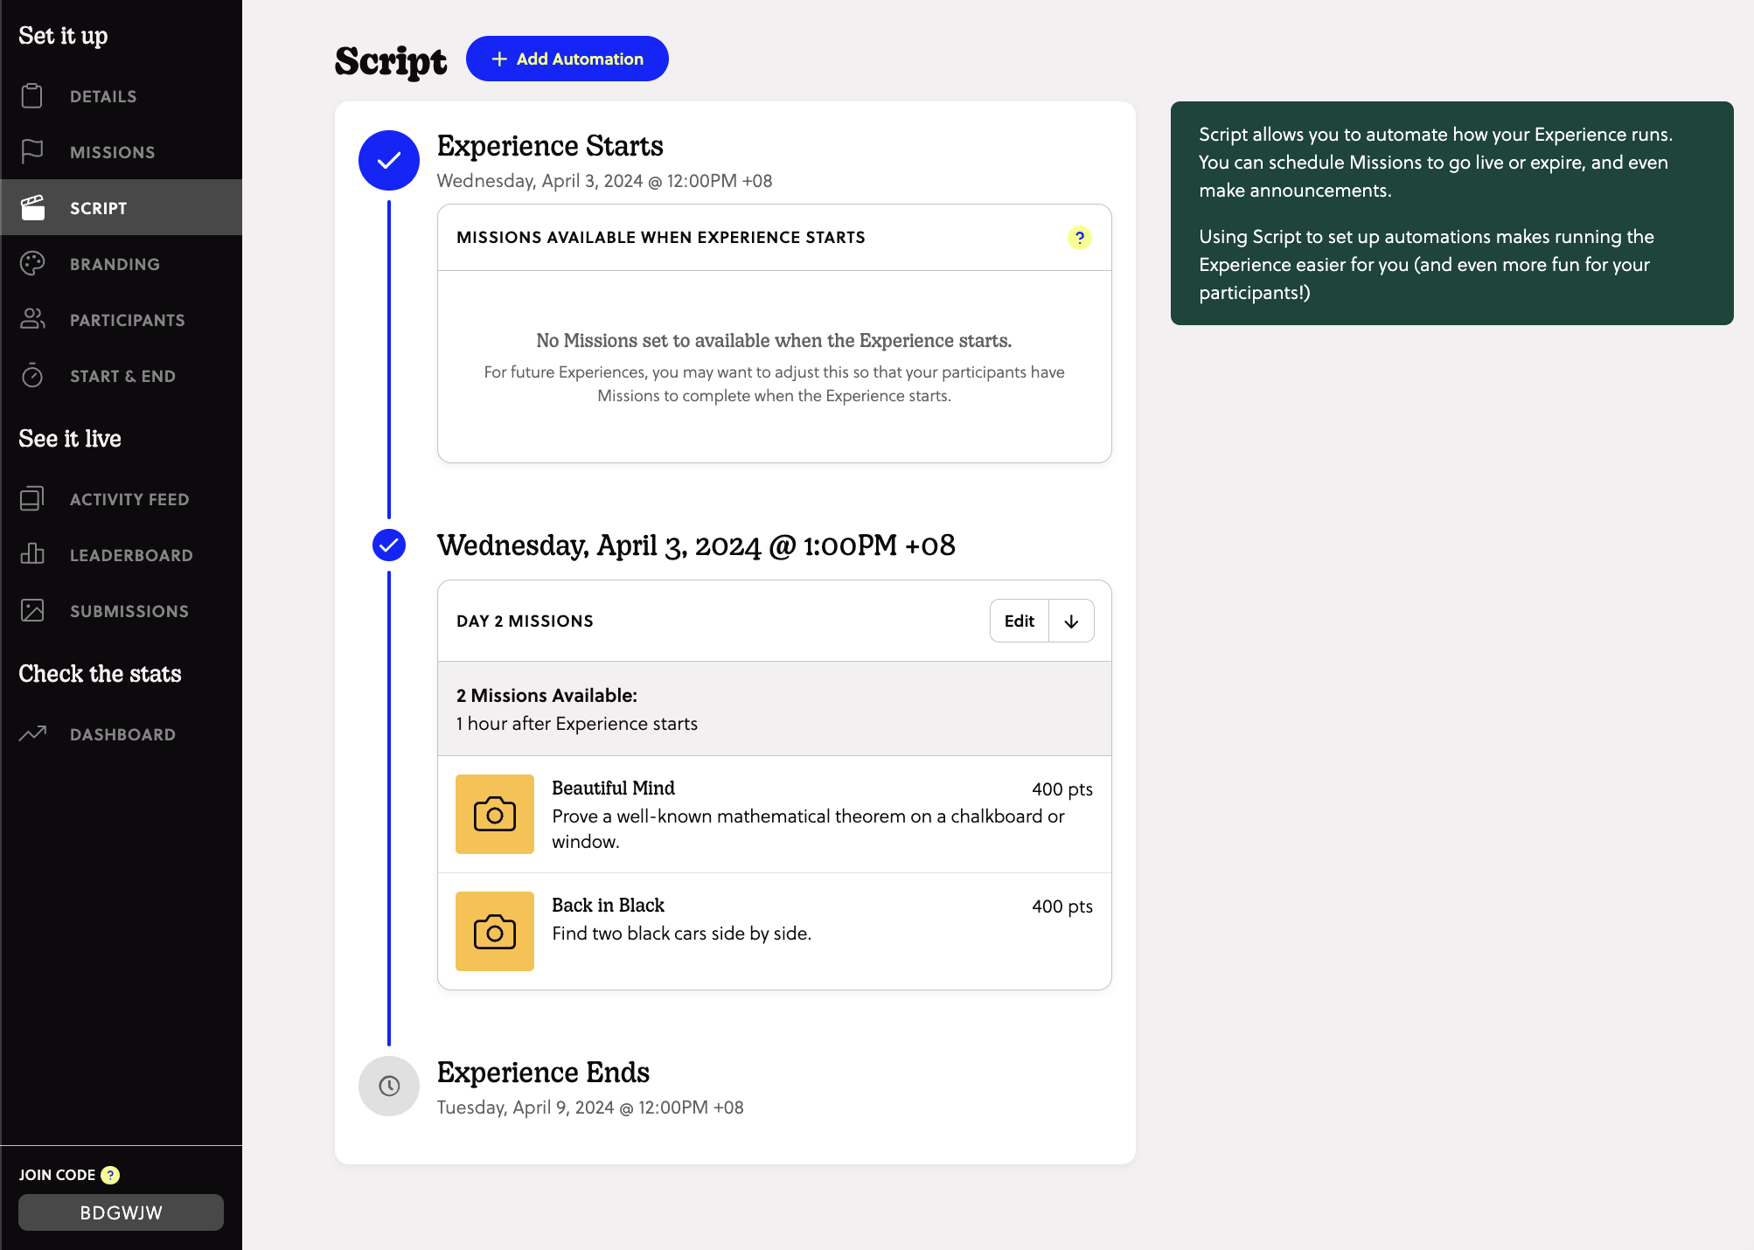This screenshot has width=1754, height=1250.
Task: Click the Join Code help question mark
Action: [x=108, y=1175]
